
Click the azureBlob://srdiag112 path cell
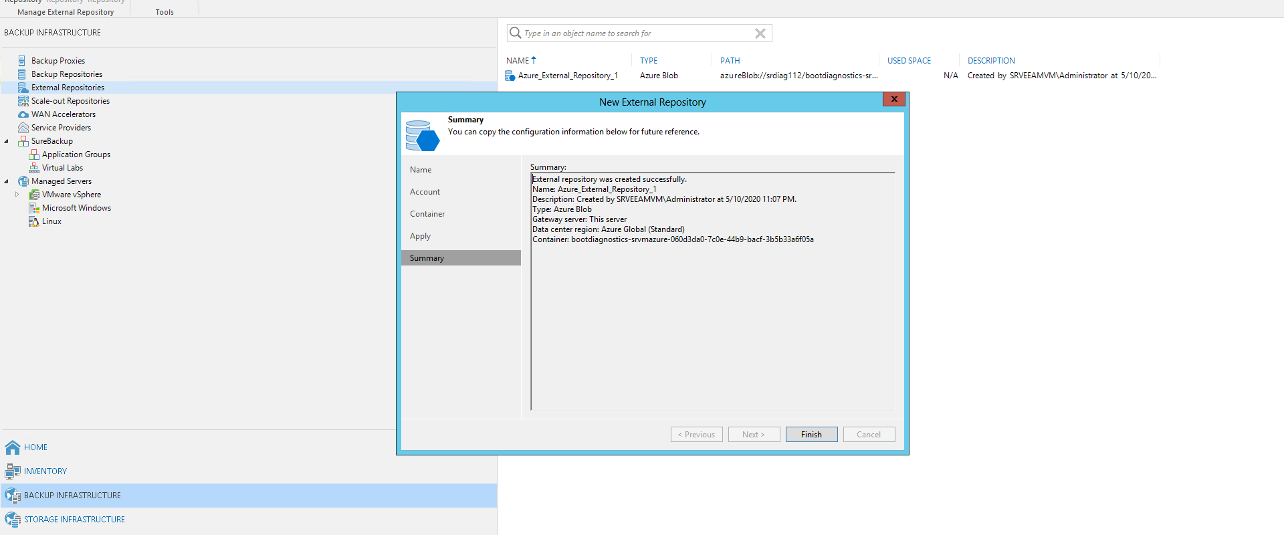tap(798, 76)
